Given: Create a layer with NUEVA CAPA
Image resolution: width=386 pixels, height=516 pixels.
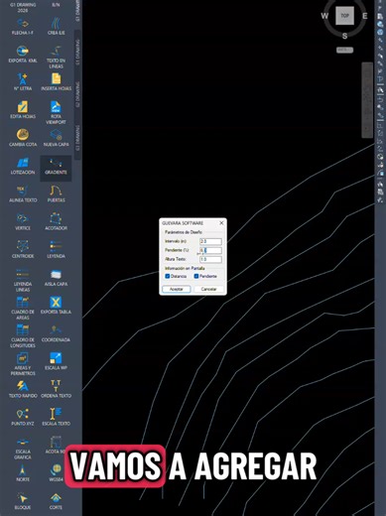Looking at the screenshot, I should [x=56, y=138].
